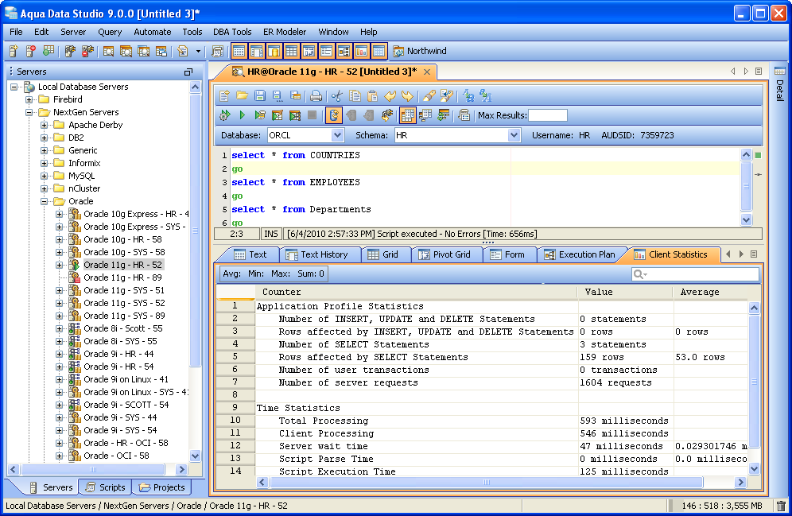Click the Cut scissors icon
This screenshot has height=516, width=792.
point(337,96)
